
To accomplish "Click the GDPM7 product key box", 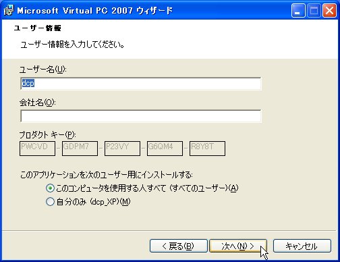I will point(80,149).
